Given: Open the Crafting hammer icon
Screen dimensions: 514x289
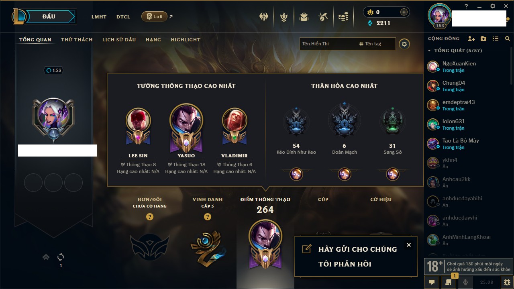Looking at the screenshot, I should pos(323,17).
